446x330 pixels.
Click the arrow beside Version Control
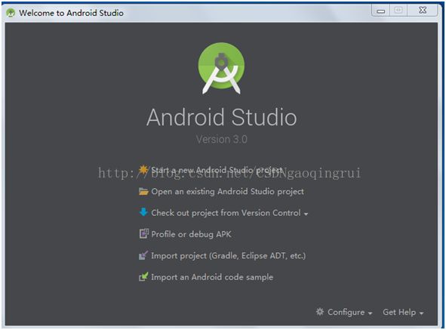pos(306,214)
